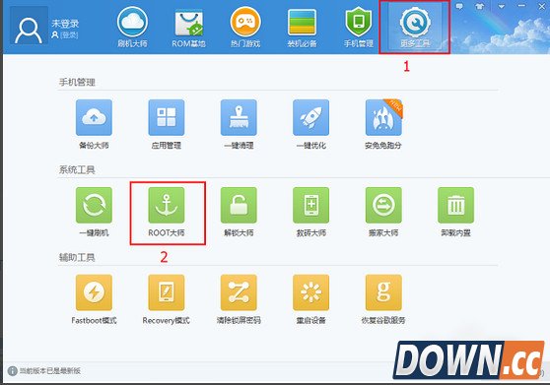This screenshot has height=385, width=550.
Task: Open 清除锁屏密码 pattern icon
Action: (239, 292)
